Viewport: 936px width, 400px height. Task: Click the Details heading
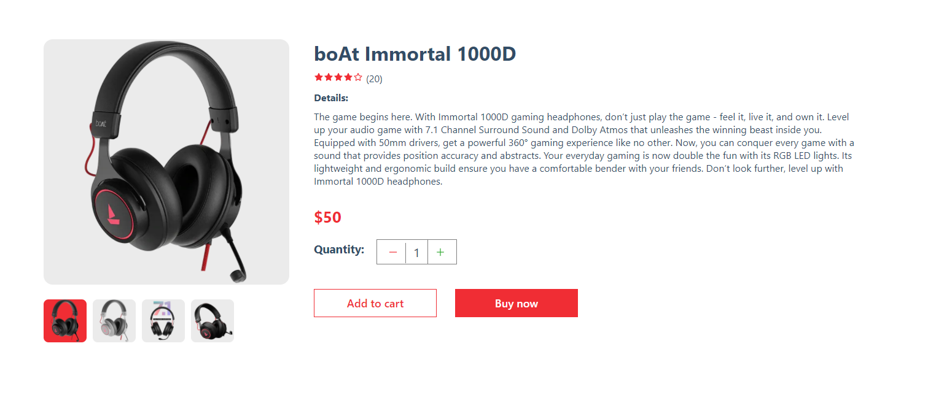tap(331, 98)
